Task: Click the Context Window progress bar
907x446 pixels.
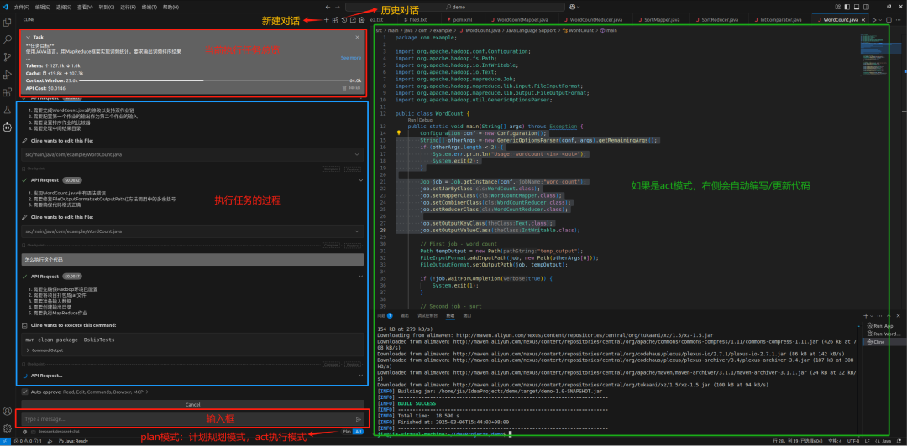Action: click(x=212, y=80)
